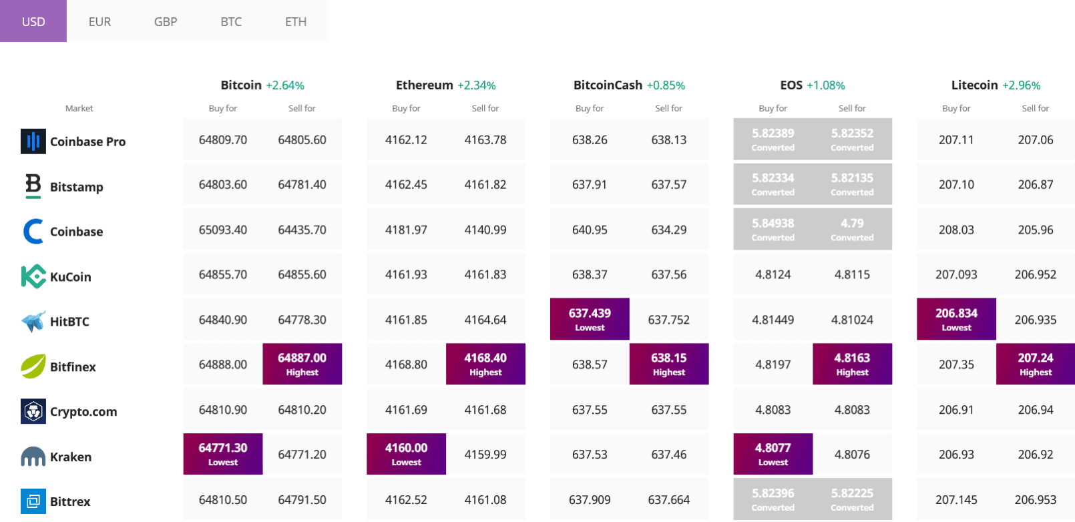Switch to the USD currency tab
The image size is (1075, 522).
coord(33,21)
